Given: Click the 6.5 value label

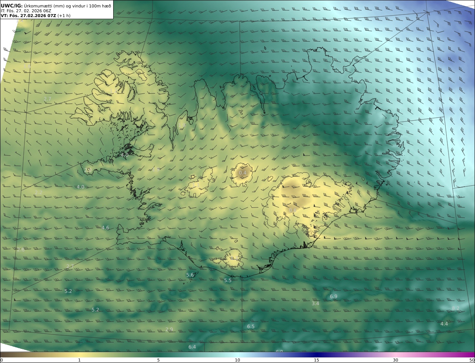Looking at the screenshot, I should [251, 326].
